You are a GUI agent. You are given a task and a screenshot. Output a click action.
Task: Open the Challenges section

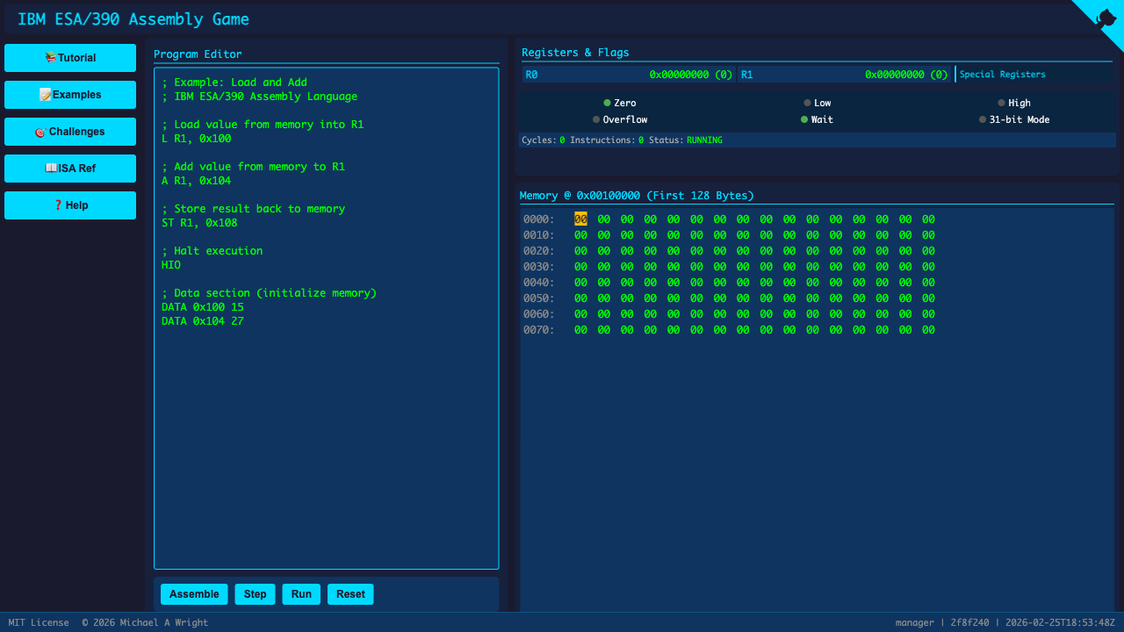(70, 132)
